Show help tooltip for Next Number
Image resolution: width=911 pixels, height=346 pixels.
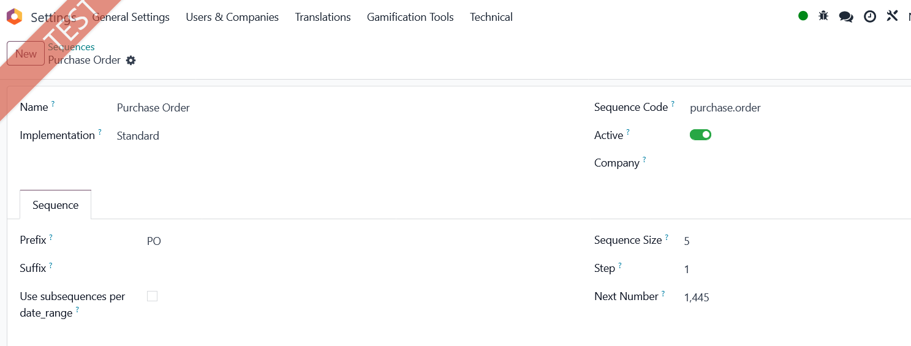[663, 294]
